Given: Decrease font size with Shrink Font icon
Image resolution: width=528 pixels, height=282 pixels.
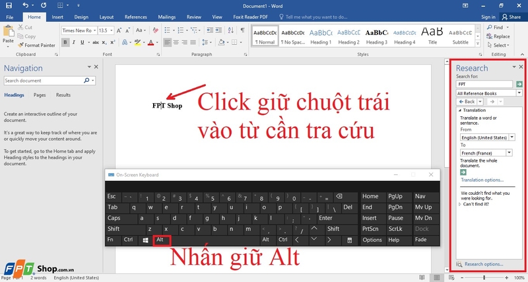Looking at the screenshot, I should click(127, 30).
